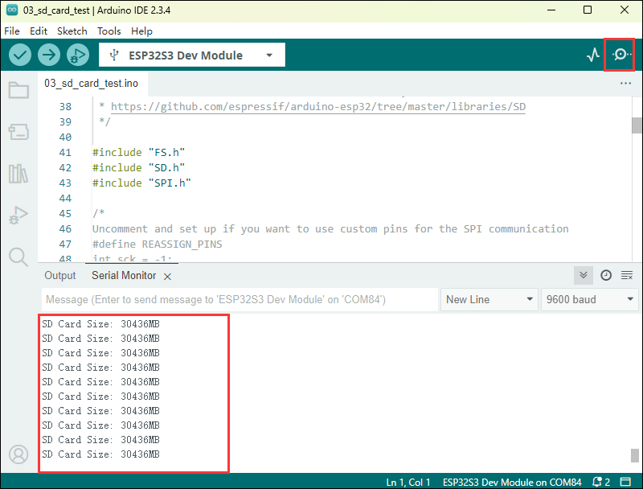Select the 03_sd_card_test.ino editor tab
Viewport: 643px width, 489px height.
click(x=92, y=84)
